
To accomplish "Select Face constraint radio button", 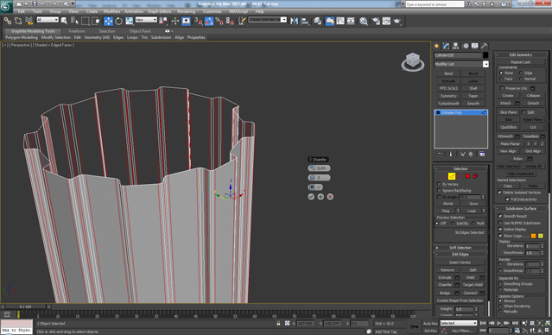I will pyautogui.click(x=501, y=79).
